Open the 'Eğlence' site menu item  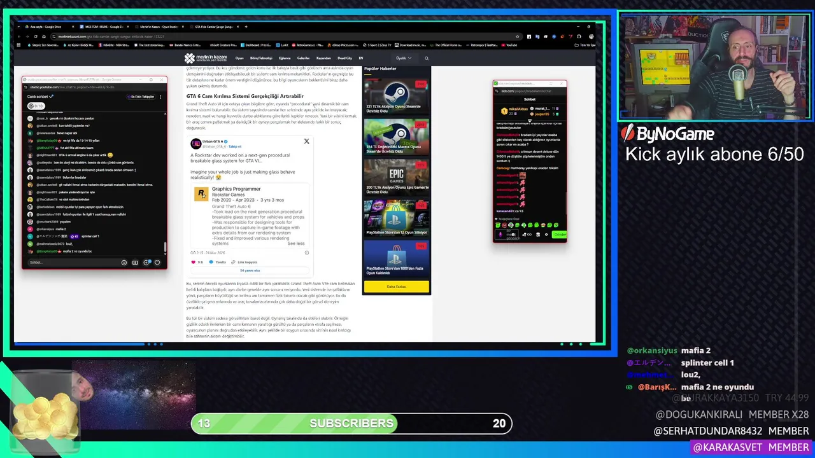(285, 58)
